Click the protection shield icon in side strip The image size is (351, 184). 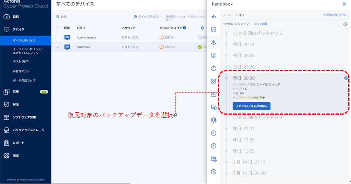point(213,29)
